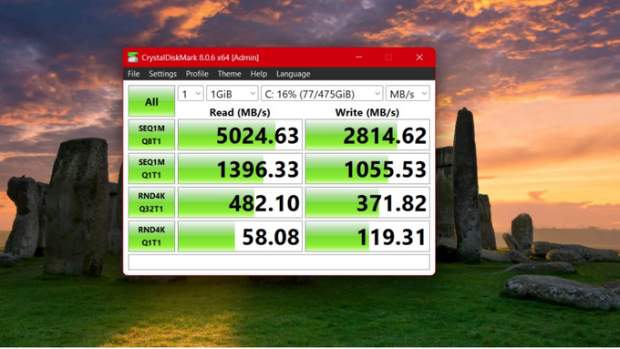Expand the 1GiB test size dropdown
The width and height of the screenshot is (620, 349).
tap(232, 94)
